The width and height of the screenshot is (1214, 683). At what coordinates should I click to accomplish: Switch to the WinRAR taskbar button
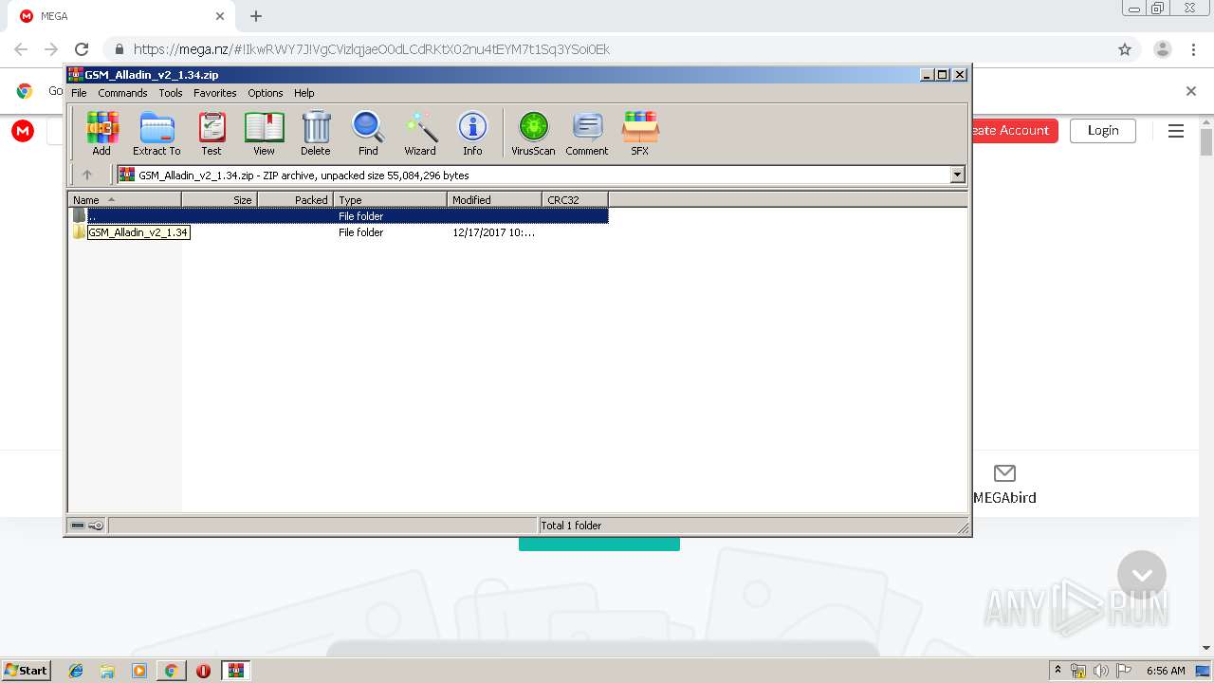coord(236,671)
